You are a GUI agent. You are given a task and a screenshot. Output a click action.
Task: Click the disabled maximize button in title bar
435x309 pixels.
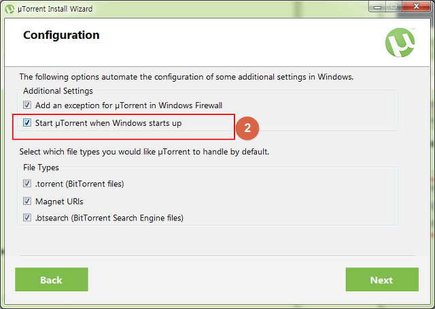[394, 7]
